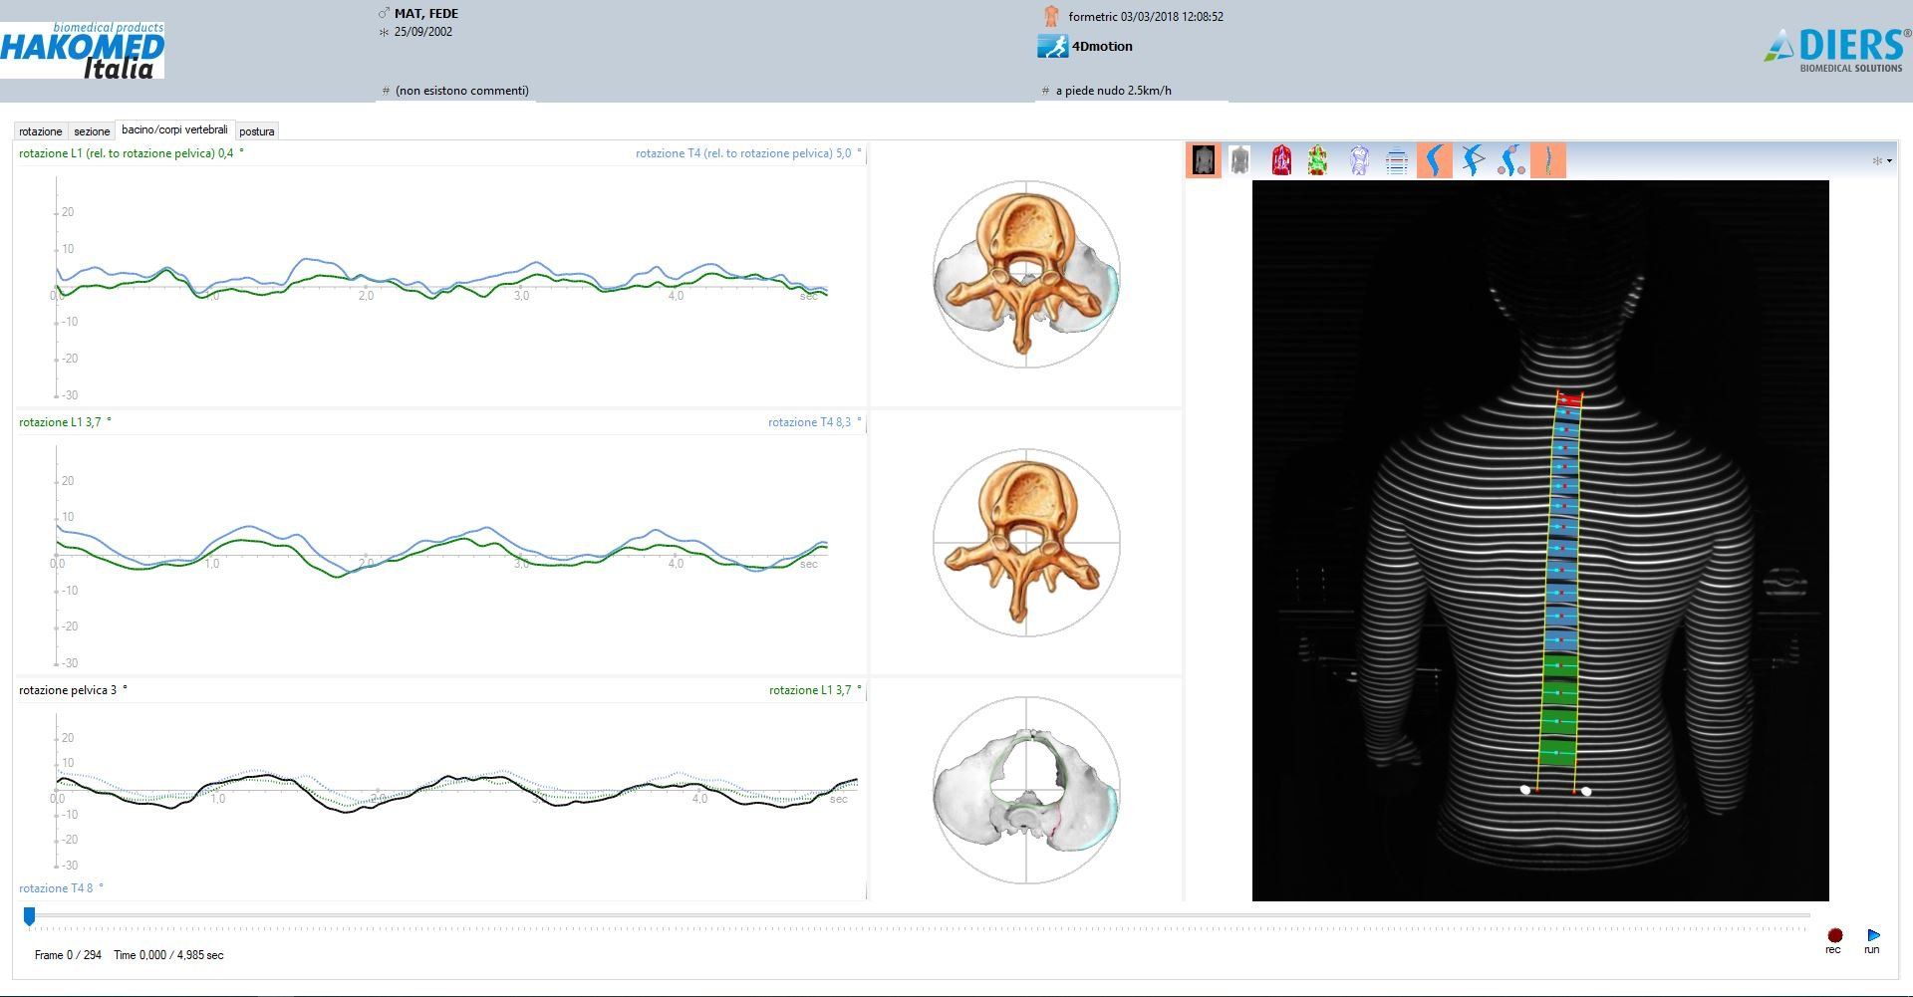Screen dimensions: 1913x997
Task: Select the spine with landmark dots icon
Action: pyautogui.click(x=1510, y=160)
